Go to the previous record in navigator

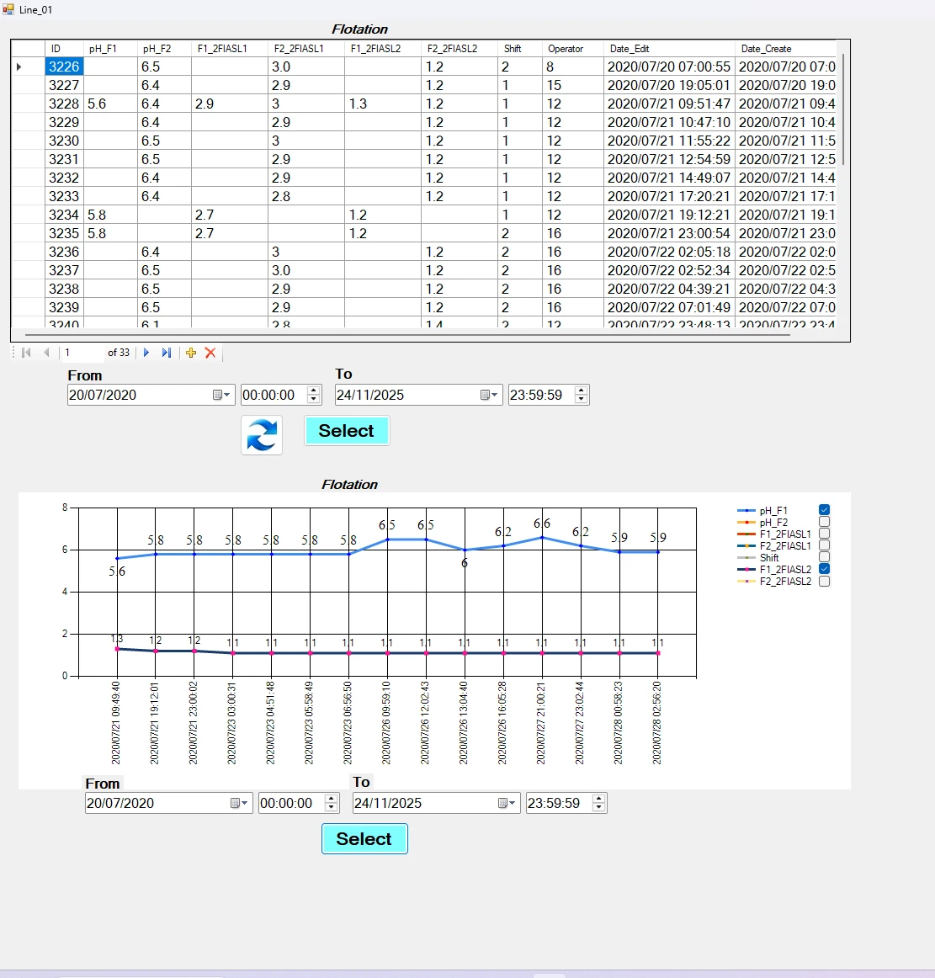pos(46,353)
